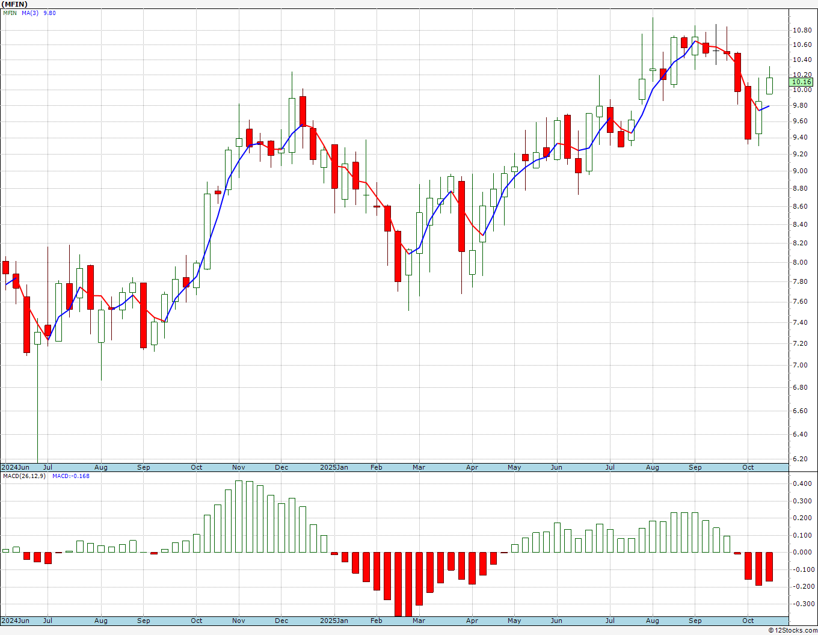
Task: Click 2024Jun on the MACD panel date axis
Action: point(15,621)
